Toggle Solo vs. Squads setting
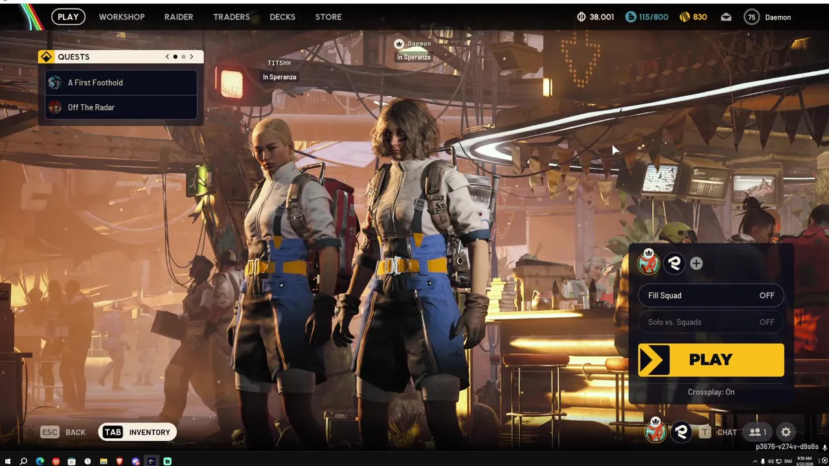Viewport: 829px width, 466px height. [711, 322]
